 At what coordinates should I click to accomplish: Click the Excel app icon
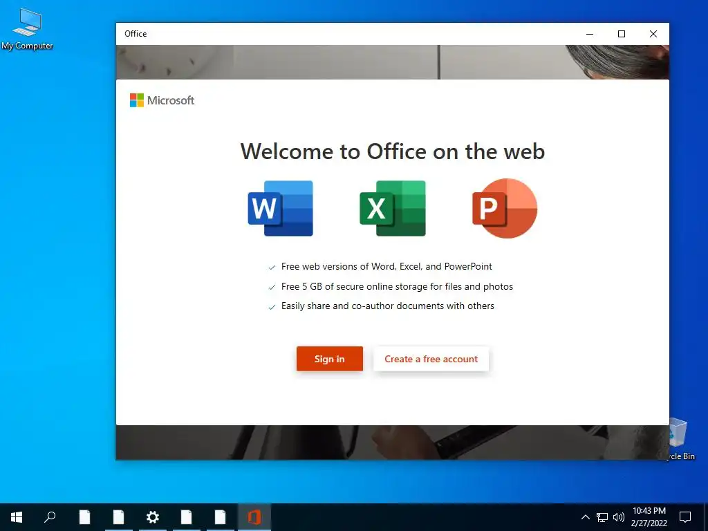click(393, 208)
